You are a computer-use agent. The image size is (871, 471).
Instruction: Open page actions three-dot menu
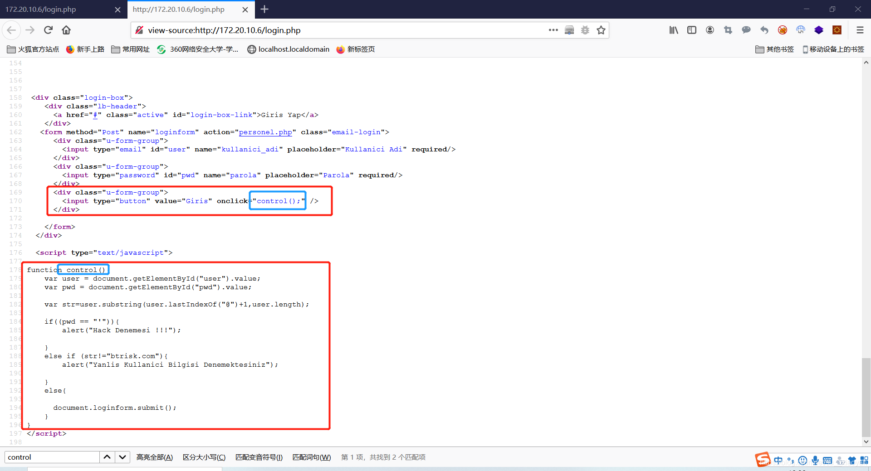click(x=553, y=30)
